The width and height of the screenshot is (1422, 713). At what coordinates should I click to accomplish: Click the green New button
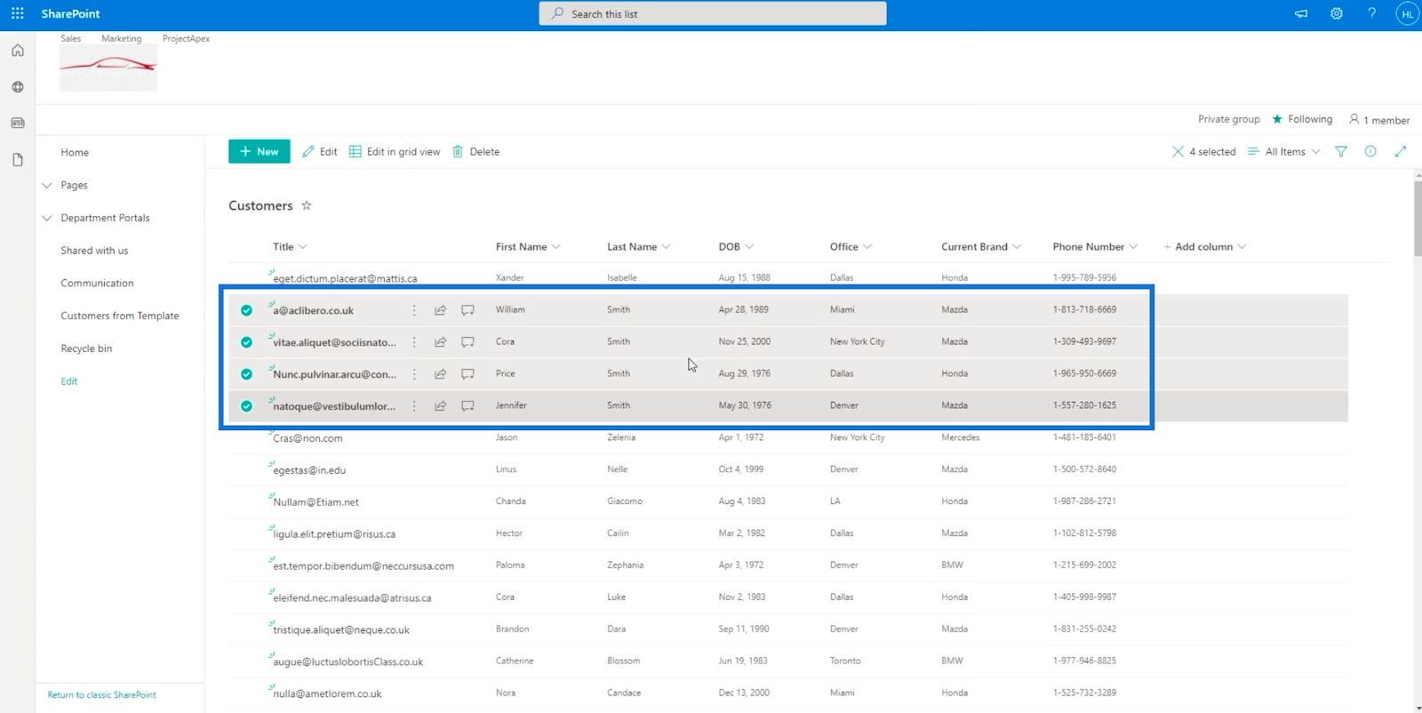pyautogui.click(x=259, y=152)
